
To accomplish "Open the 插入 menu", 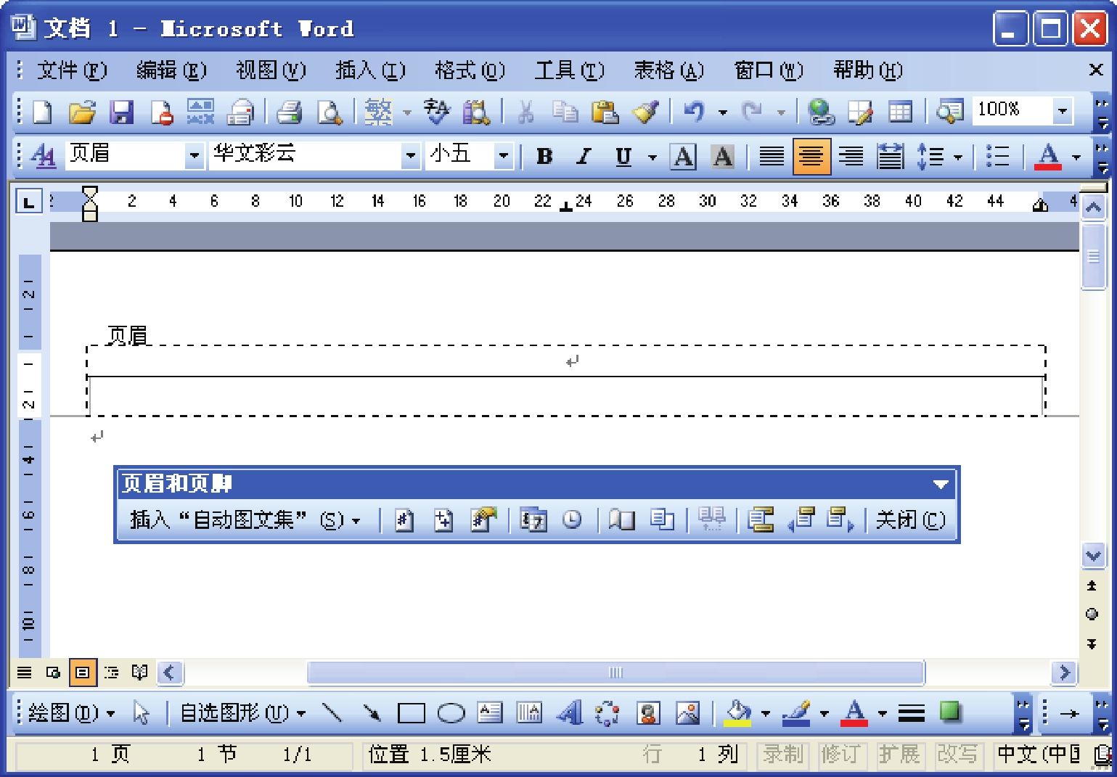I will click(370, 70).
